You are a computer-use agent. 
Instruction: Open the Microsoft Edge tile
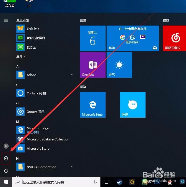(x=93, y=105)
